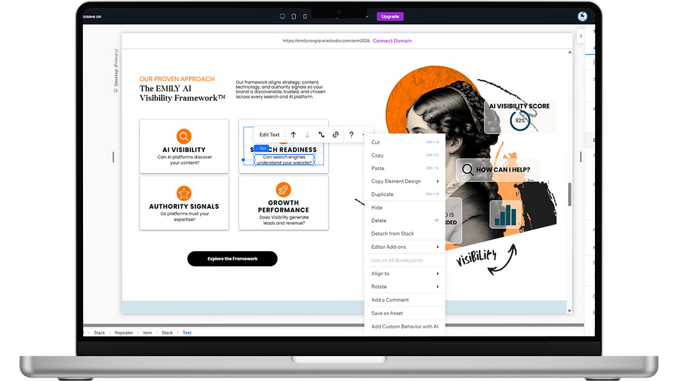The height and width of the screenshot is (381, 678).
Task: Click the bar chart graphic on the hero image
Action: click(505, 214)
